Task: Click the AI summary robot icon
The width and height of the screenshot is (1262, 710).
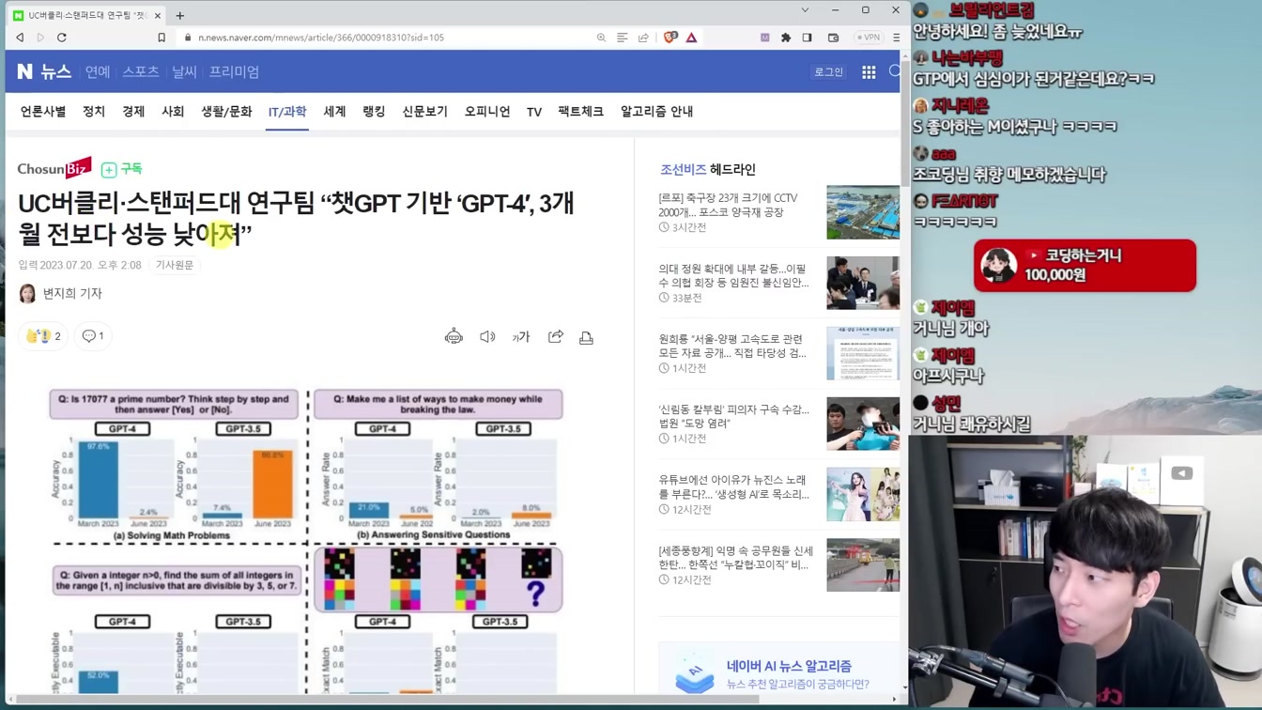Action: pos(454,337)
